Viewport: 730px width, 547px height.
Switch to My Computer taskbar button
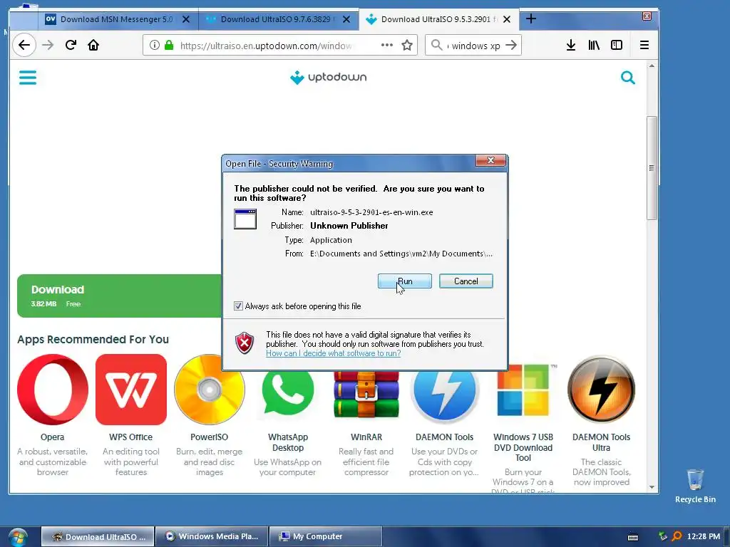[326, 537]
